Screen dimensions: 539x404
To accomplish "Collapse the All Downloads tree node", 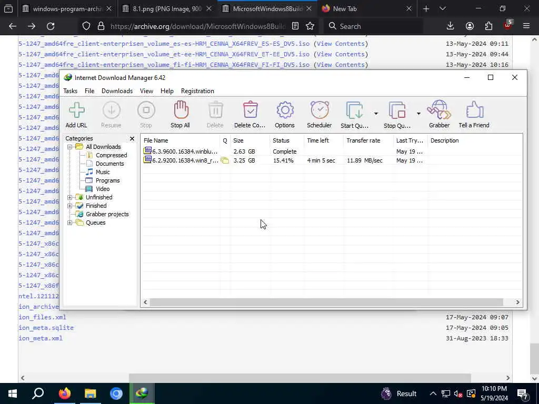I will 70,147.
